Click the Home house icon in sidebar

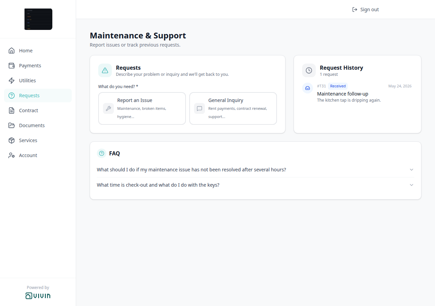12,51
